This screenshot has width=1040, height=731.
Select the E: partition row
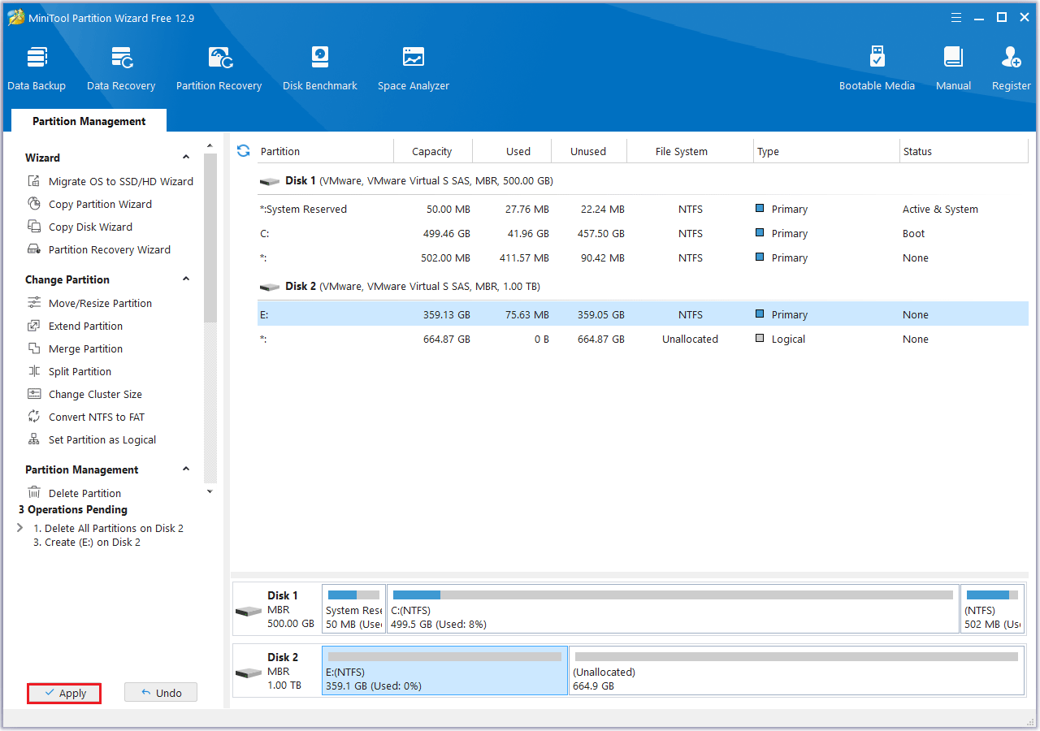pyautogui.click(x=643, y=314)
